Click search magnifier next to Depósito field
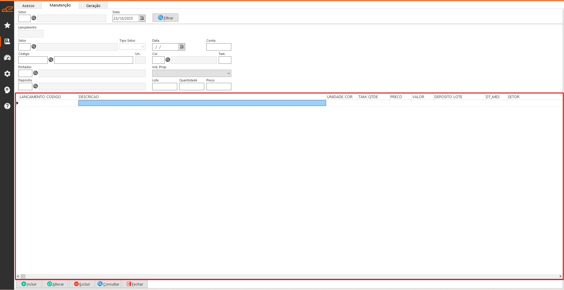Screen dimensions: 564x290 click(36, 86)
